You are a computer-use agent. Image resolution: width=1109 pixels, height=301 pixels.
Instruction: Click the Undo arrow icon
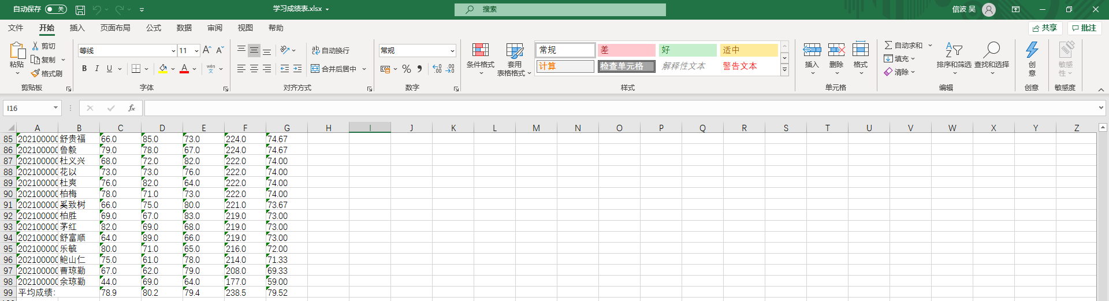tap(97, 9)
